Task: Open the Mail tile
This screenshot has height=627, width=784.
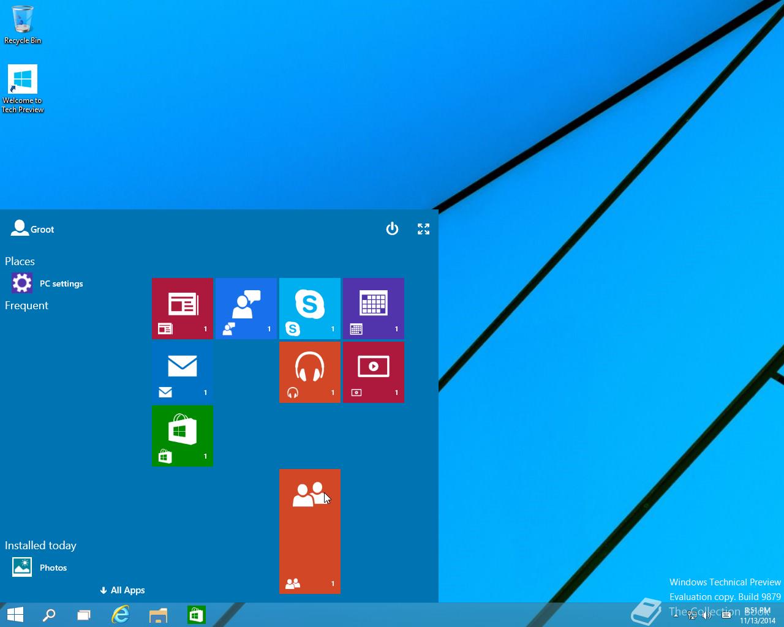Action: (183, 372)
